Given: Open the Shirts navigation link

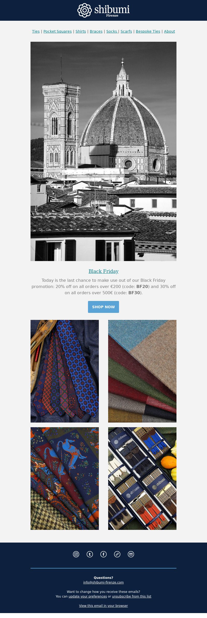Looking at the screenshot, I should point(81,31).
